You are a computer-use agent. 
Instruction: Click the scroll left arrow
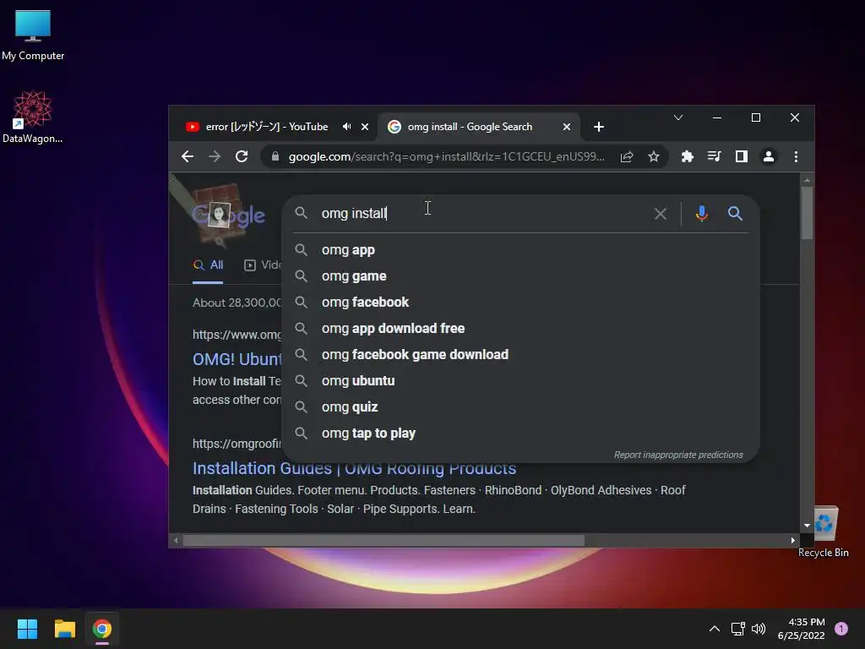click(176, 540)
